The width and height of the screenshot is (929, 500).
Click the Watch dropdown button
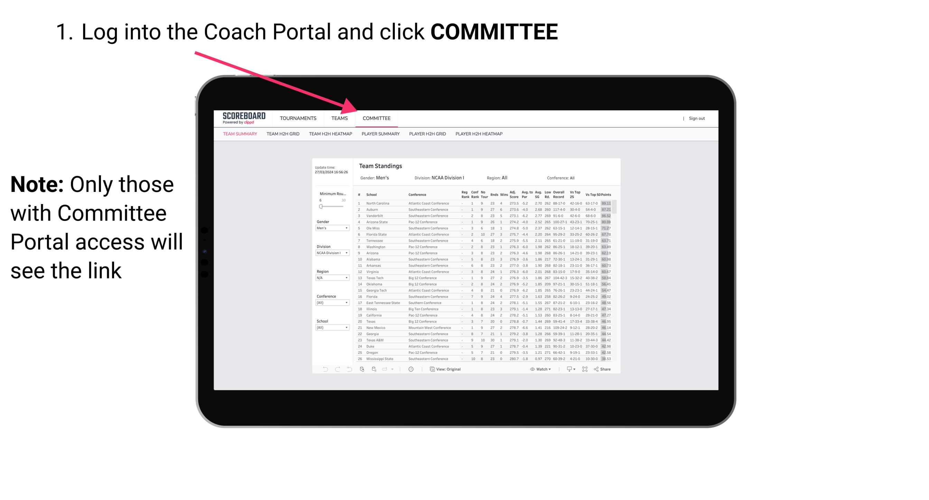pos(537,369)
